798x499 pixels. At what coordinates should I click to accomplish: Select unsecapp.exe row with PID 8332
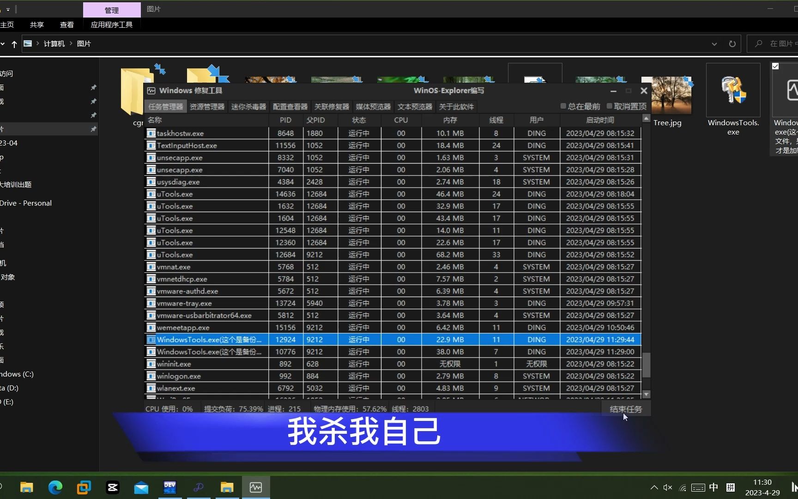(393, 158)
